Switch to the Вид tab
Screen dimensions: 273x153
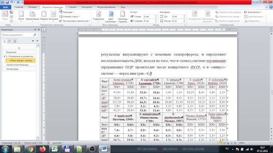[x=123, y=7]
